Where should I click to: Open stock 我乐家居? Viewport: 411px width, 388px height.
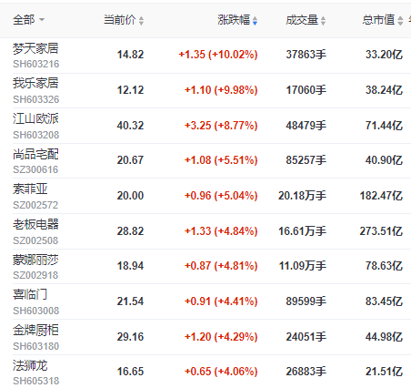(x=35, y=83)
